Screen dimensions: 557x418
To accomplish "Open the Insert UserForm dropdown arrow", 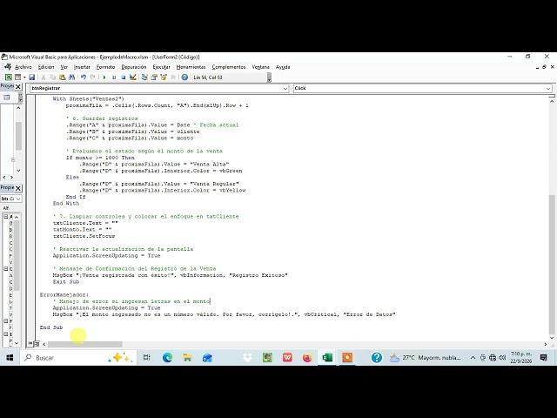I will pyautogui.click(x=24, y=78).
